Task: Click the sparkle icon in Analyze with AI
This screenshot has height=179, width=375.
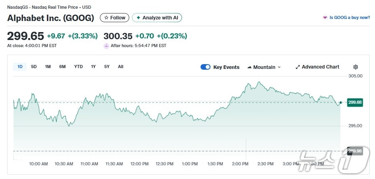Action: [138, 18]
